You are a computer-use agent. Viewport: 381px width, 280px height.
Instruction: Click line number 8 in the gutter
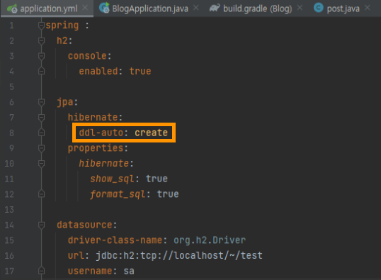pyautogui.click(x=11, y=133)
